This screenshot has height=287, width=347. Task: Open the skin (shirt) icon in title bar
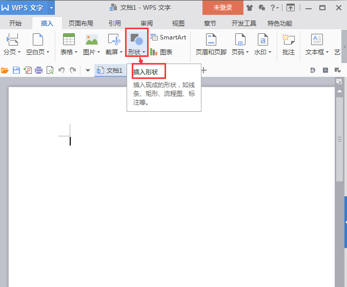(x=250, y=8)
